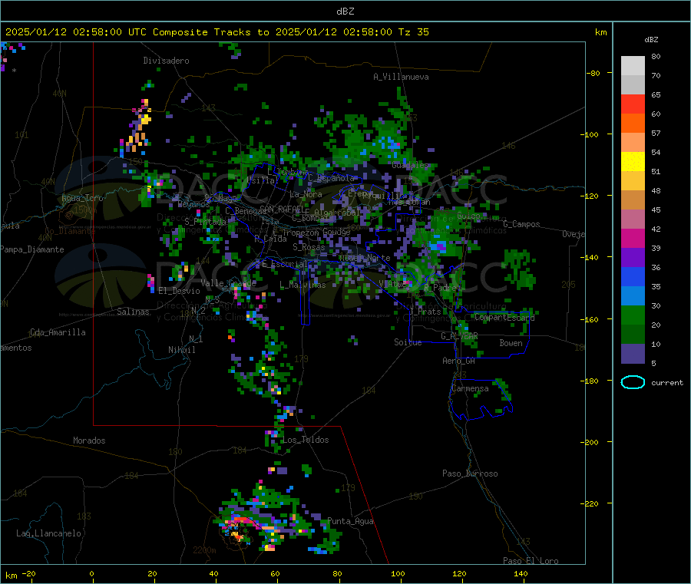This screenshot has height=584, width=691.
Task: Click the S_Rosas location label
Action: 309,247
